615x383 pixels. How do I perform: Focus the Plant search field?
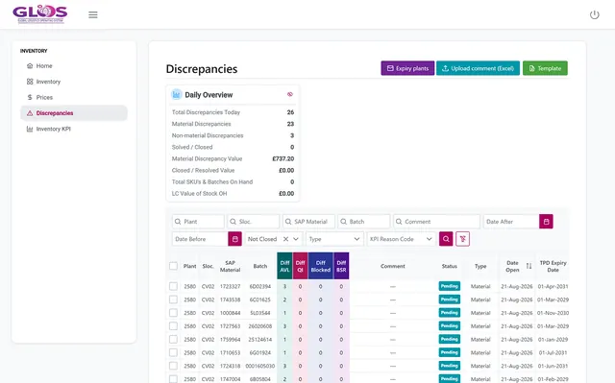pos(198,222)
